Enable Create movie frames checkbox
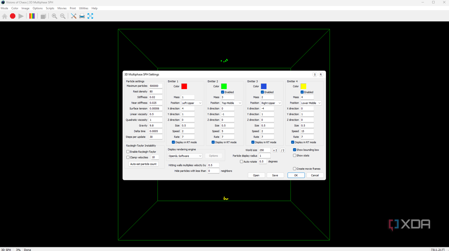Viewport: 449px width, 251px height. point(295,169)
